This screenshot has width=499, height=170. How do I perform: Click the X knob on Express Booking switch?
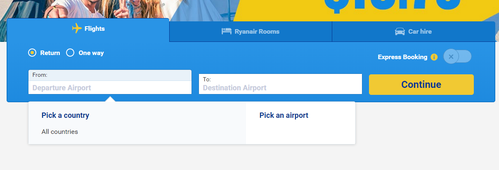451,57
